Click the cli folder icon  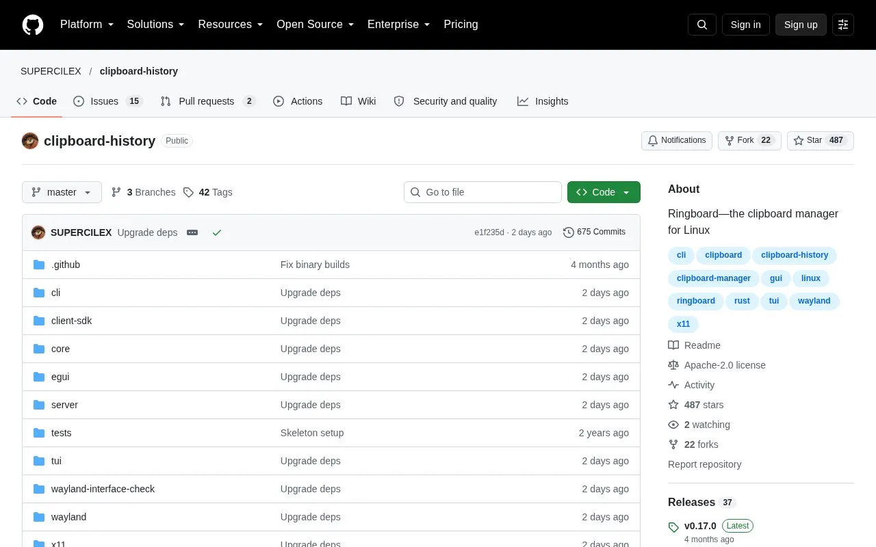[39, 293]
